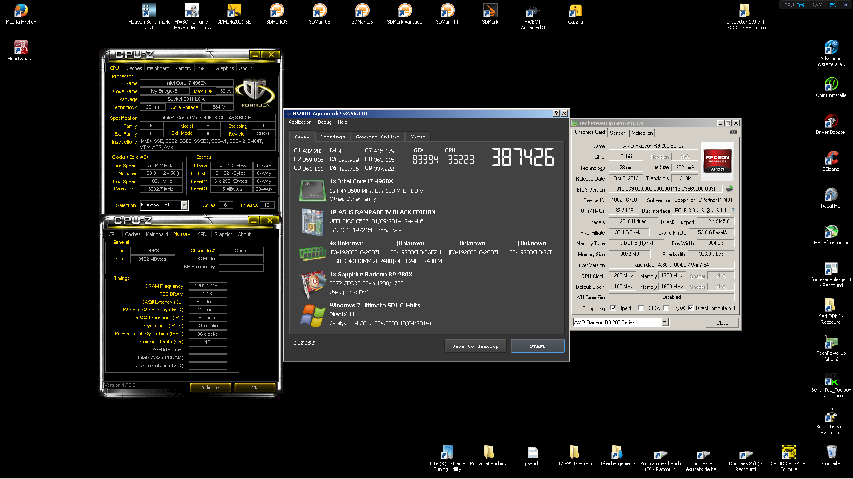Open 3DMark05 desktop shortcut

coord(319,14)
